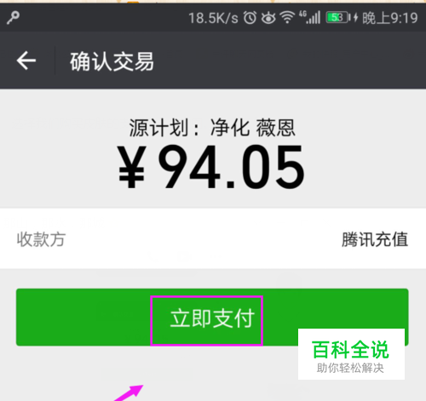426x401 pixels.
Task: Click the magenta arrow pointer below button
Action: point(130,393)
